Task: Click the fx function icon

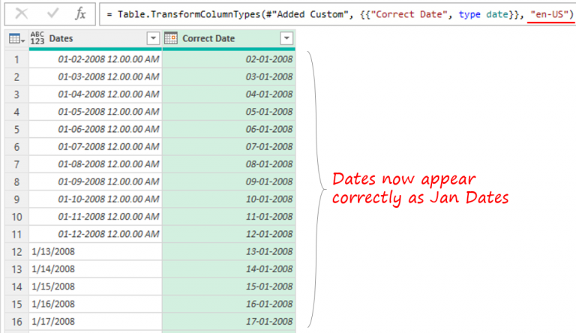Action: point(80,13)
